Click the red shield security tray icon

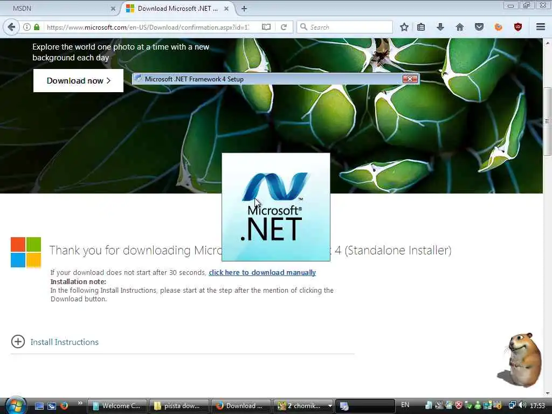458,405
